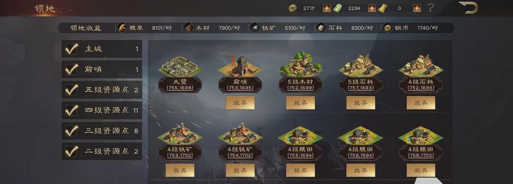Toggle the 四级资源点 filter checkbox
The width and height of the screenshot is (513, 184).
(72, 110)
